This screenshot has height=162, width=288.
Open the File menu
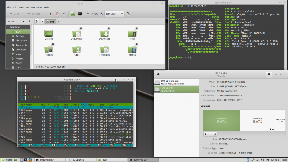[x=9, y=7]
